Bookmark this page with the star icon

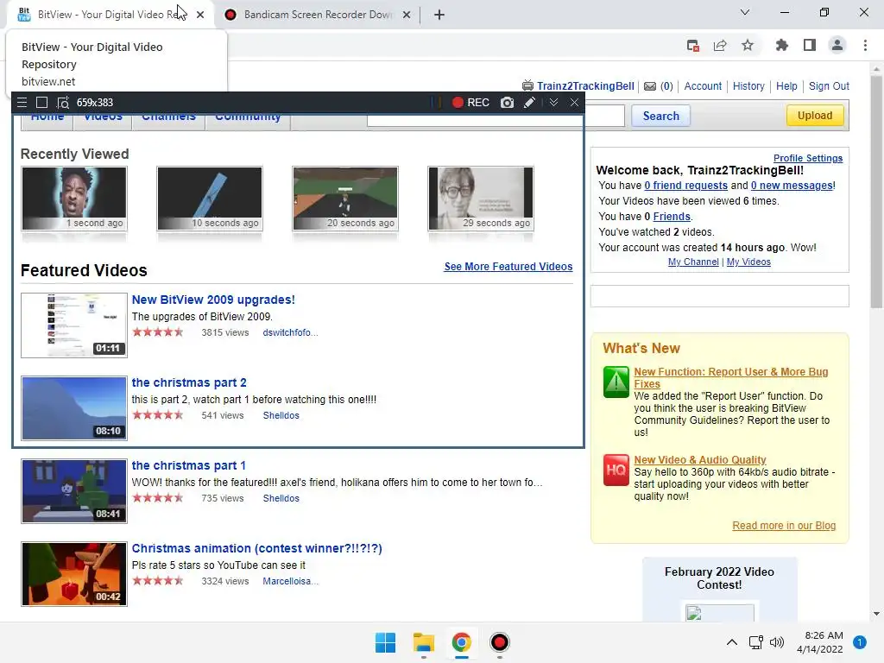coord(748,46)
